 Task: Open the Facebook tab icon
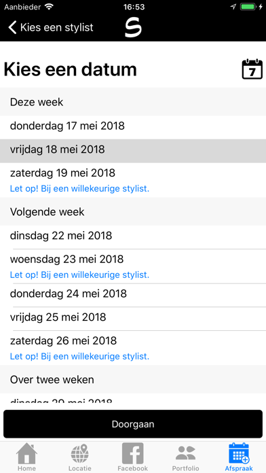(133, 453)
